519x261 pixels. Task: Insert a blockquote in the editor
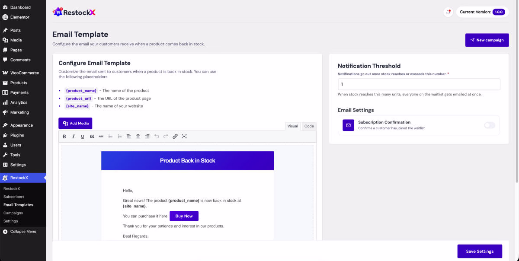(92, 137)
